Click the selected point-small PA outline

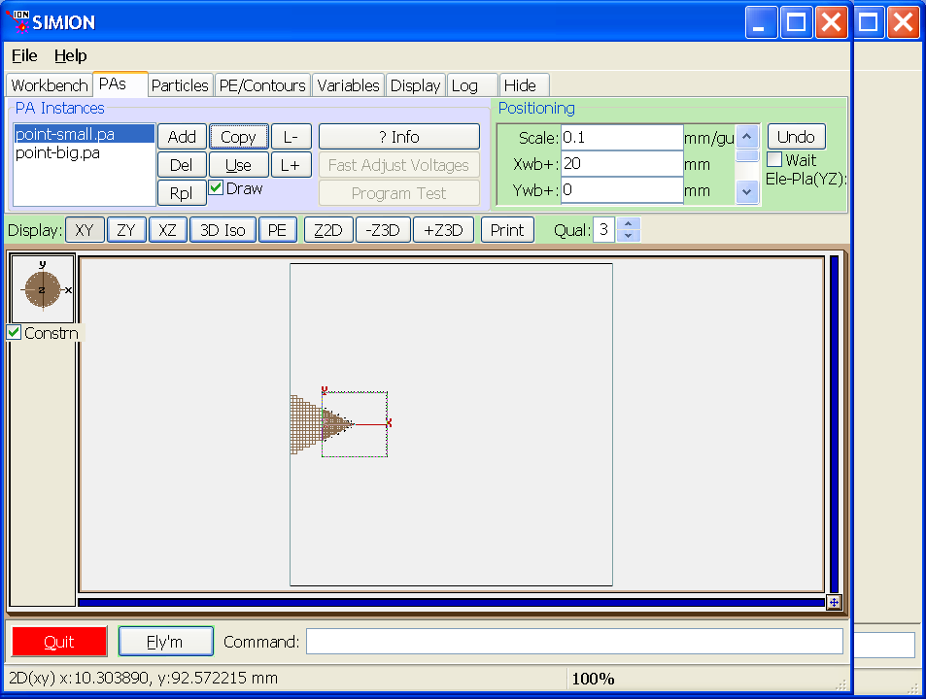point(355,424)
